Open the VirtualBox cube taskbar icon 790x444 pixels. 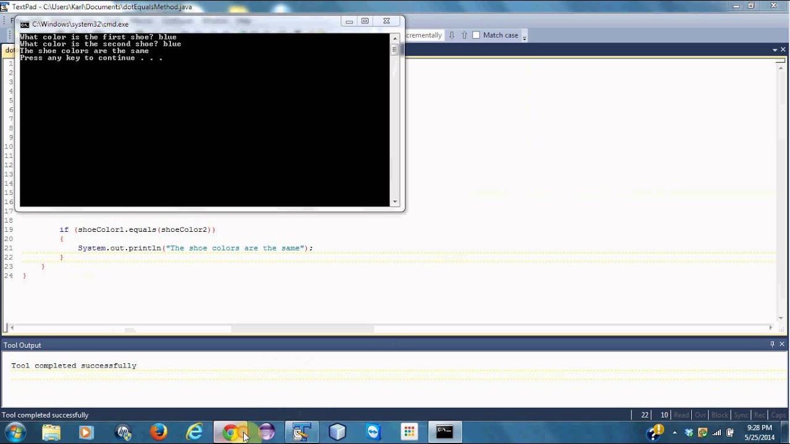pyautogui.click(x=338, y=432)
